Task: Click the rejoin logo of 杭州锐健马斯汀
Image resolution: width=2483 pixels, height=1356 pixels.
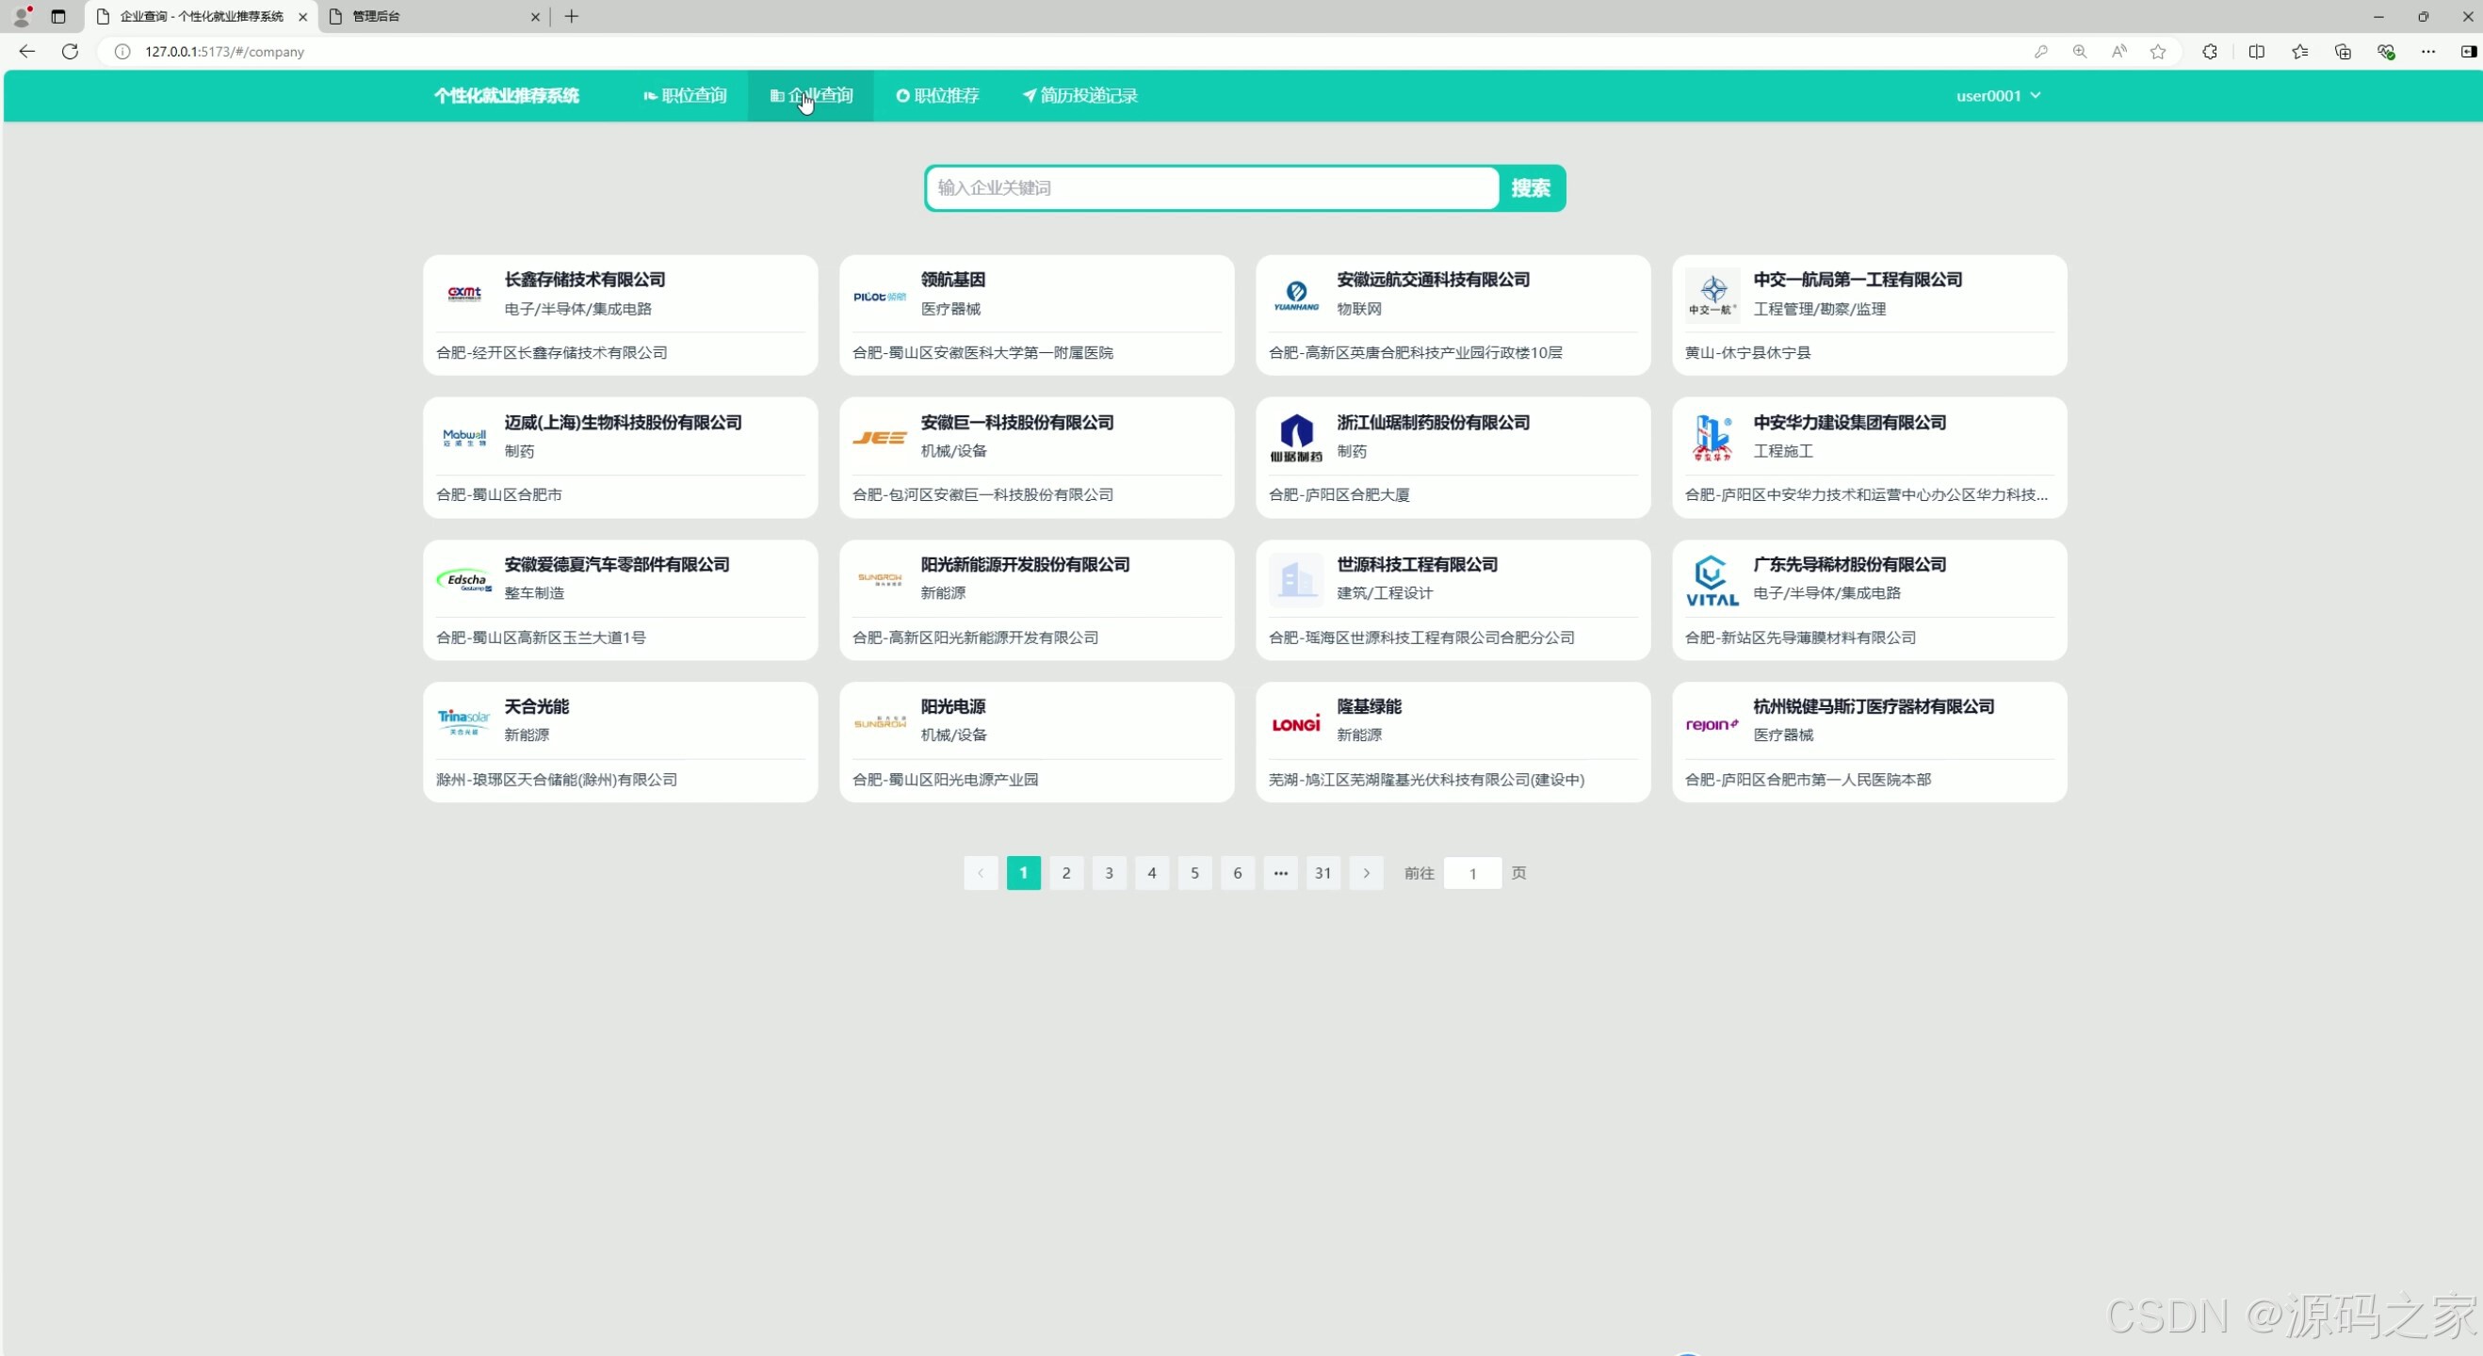Action: coord(1712,724)
